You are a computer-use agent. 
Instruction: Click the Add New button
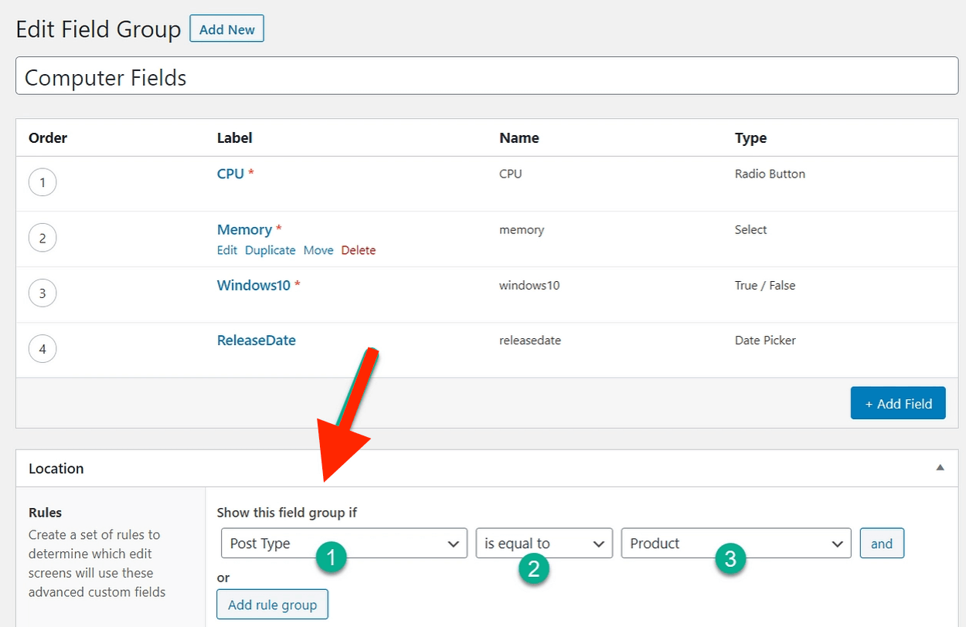226,29
